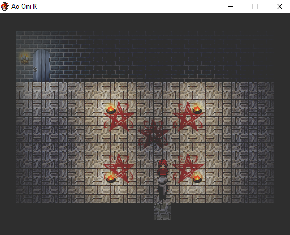
Task: Click the blue arched wooden door
Action: 42,65
